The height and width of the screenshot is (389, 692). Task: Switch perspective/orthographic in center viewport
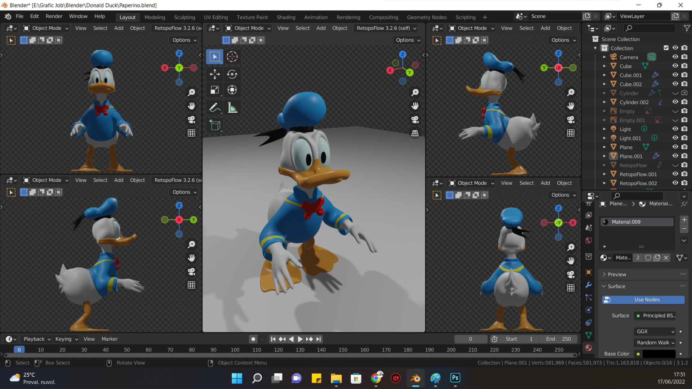point(415,133)
